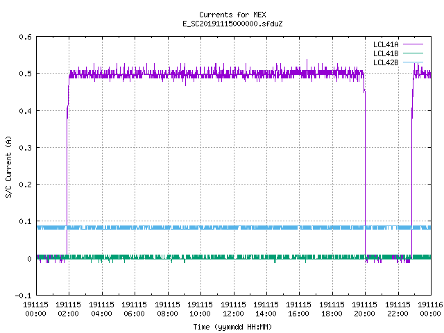444x333 pixels.
Task: Click the 0.4 y-axis tick label
Action: 25,111
